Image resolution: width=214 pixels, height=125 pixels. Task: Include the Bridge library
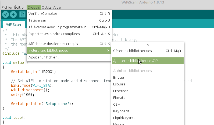pyautogui.click(x=148, y=77)
